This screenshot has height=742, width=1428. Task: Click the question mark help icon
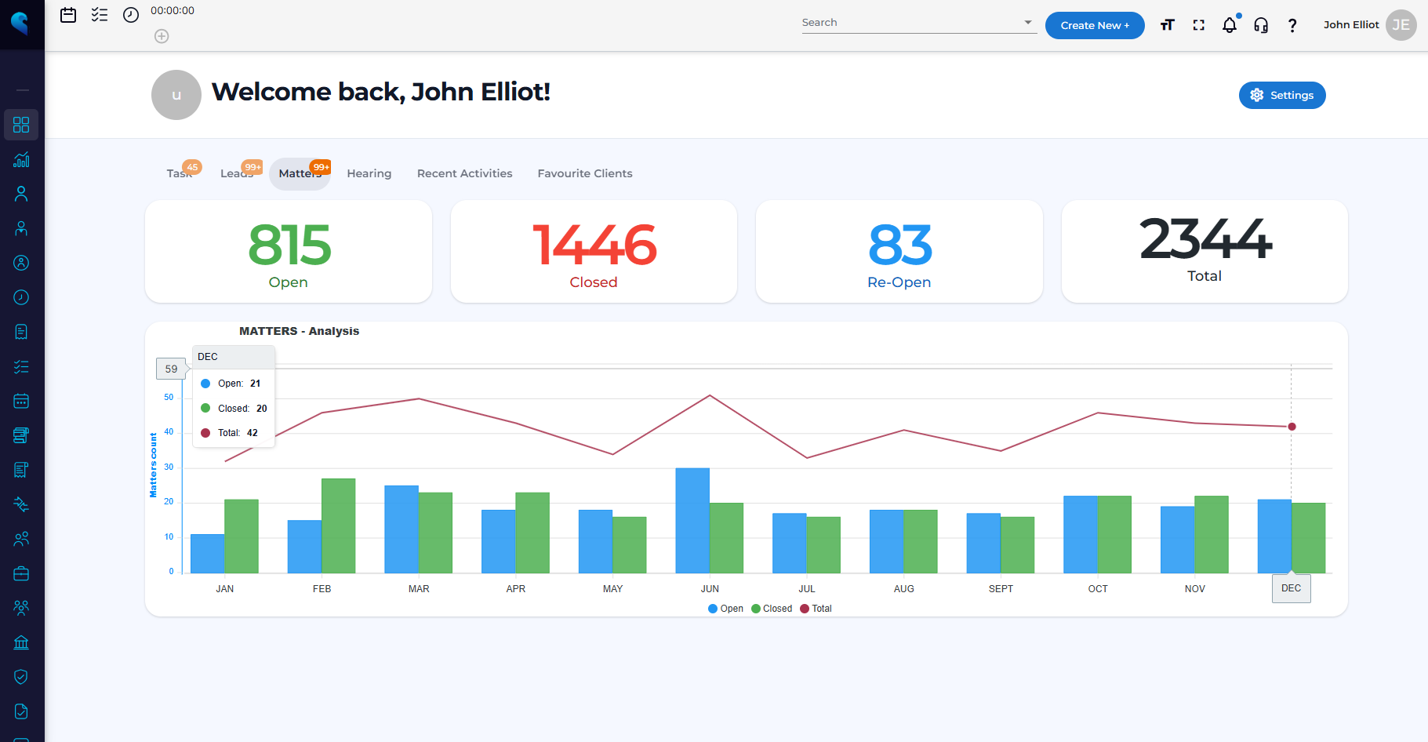click(1292, 25)
